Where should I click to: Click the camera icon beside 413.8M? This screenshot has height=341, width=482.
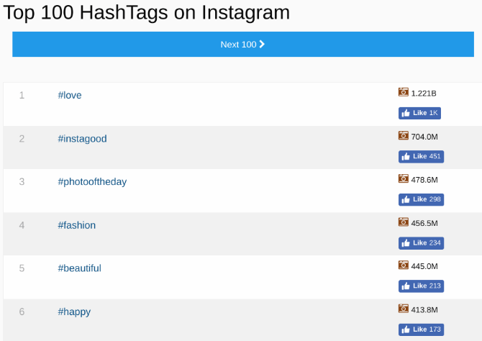coord(404,309)
